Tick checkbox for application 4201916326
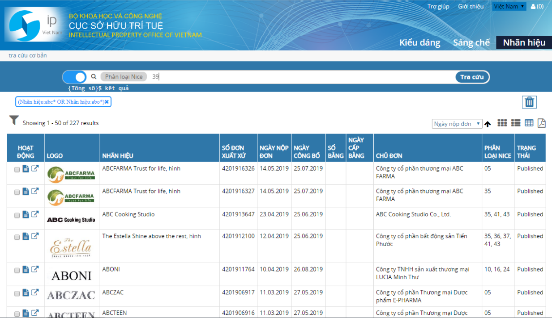552x318 pixels. (x=17, y=170)
